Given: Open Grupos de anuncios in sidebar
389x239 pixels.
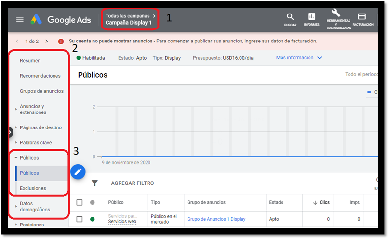Looking at the screenshot, I should (x=41, y=91).
